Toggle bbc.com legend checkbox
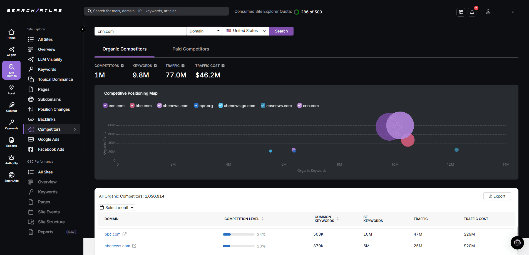The width and height of the screenshot is (529, 255). 132,105
